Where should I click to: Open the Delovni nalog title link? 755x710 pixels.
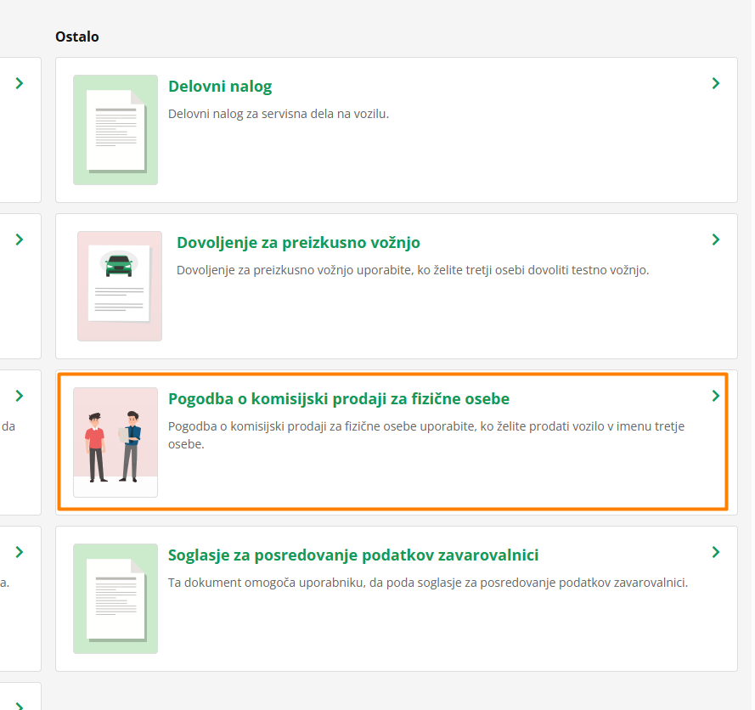(220, 87)
